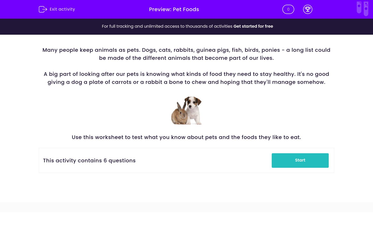Viewport: 373px width, 233px height.
Task: Click the text stating six questions
Action: [89, 161]
